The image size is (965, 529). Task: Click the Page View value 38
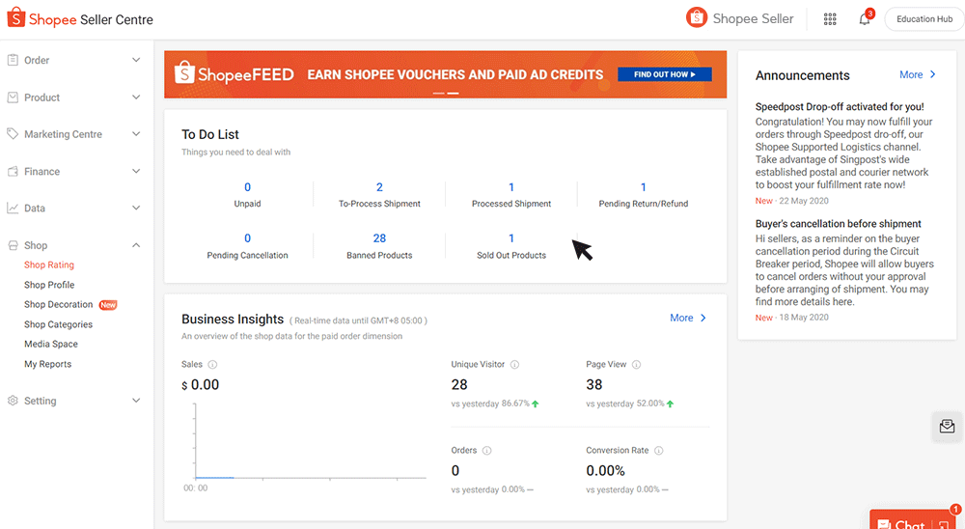[x=593, y=385]
